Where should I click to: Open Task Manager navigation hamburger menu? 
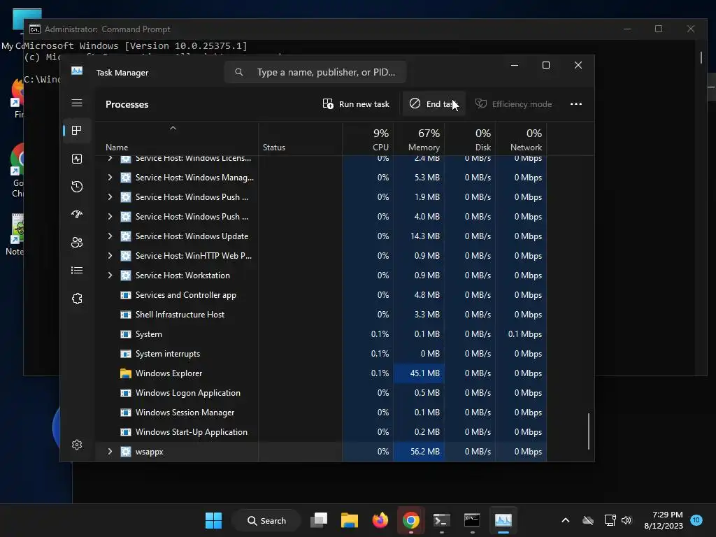point(77,103)
